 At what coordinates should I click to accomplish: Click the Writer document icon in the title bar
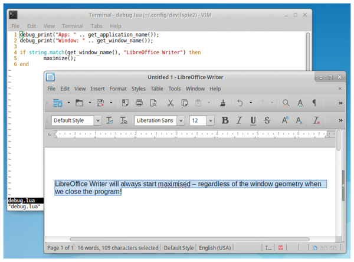(51, 77)
